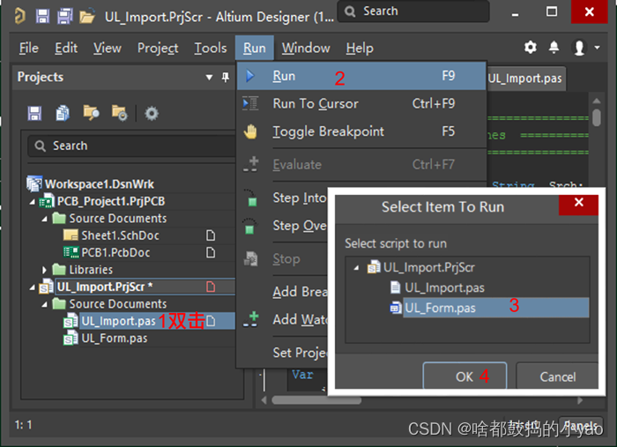Screen dimensions: 617x447
Task: Open the Projects panel dropdown arrow
Action: coord(210,78)
